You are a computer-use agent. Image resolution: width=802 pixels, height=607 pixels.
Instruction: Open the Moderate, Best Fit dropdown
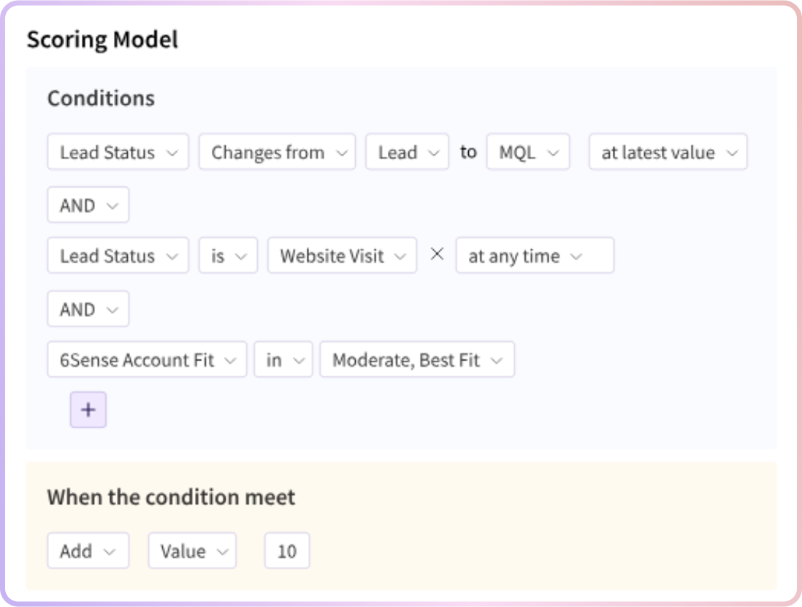click(417, 359)
